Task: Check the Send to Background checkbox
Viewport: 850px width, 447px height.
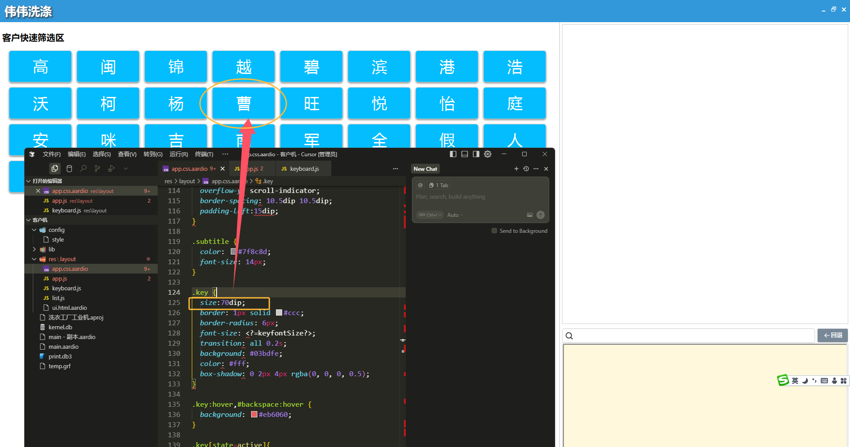Action: tap(494, 231)
